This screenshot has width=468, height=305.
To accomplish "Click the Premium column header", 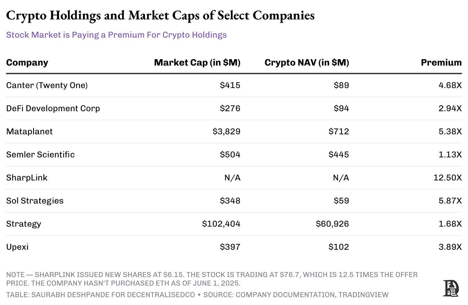I will (x=441, y=62).
